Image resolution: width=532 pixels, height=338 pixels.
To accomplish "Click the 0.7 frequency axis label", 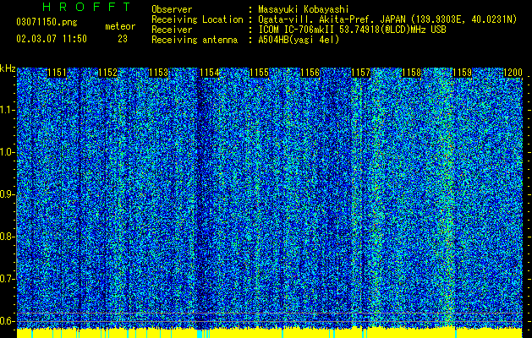I will [7, 279].
